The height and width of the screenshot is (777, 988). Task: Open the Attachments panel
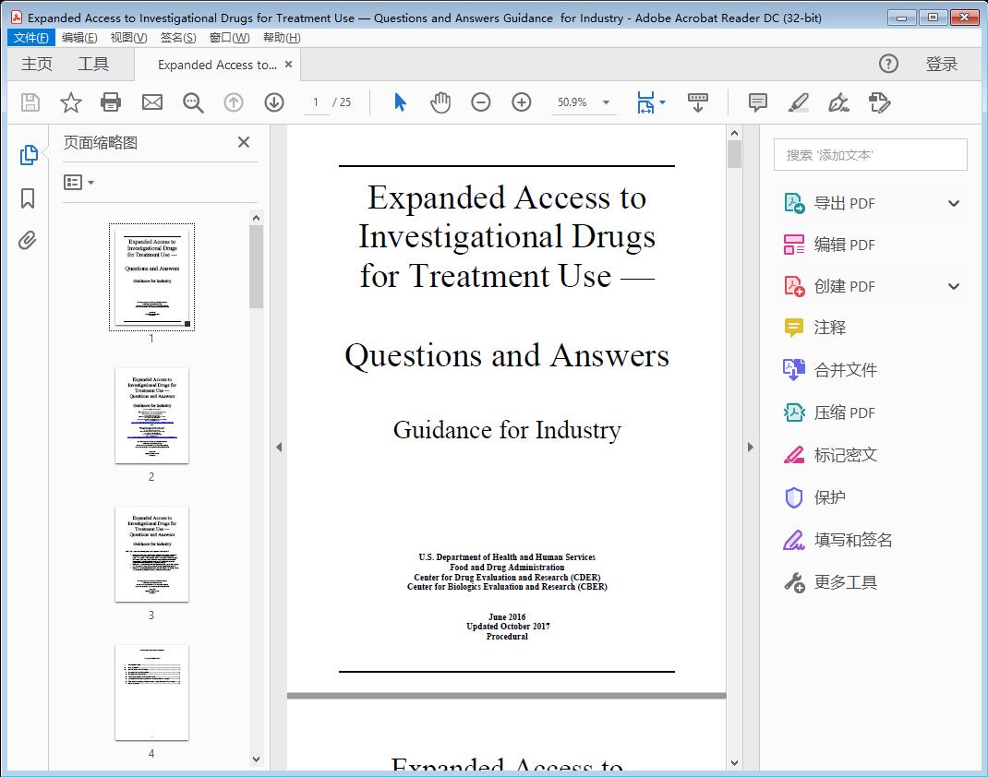tap(27, 240)
